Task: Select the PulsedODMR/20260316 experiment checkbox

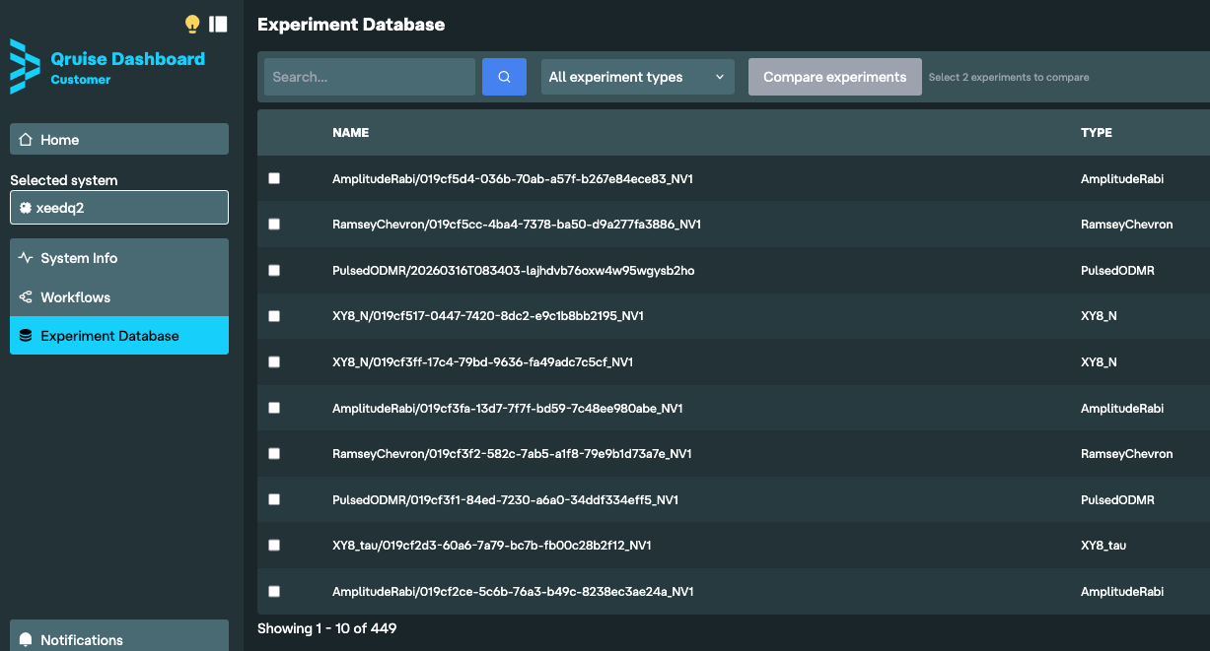Action: (x=274, y=270)
